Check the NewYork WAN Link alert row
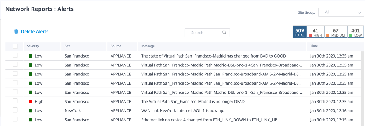The width and height of the screenshot is (365, 126). click(15, 110)
